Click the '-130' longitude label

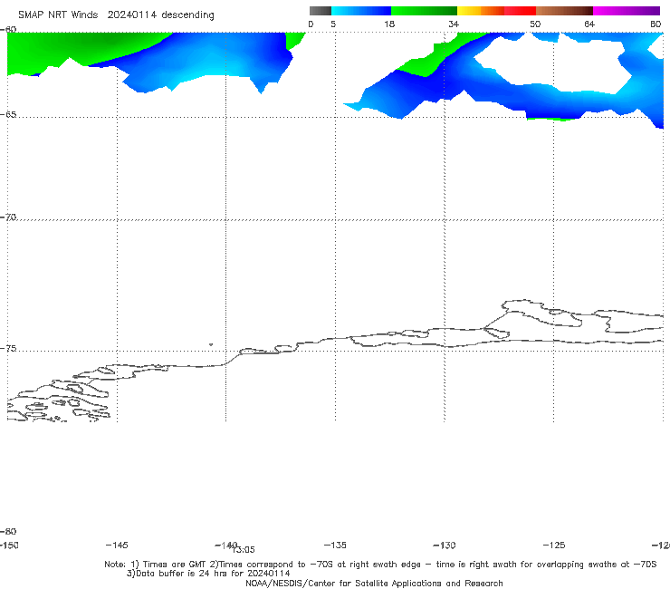445,545
